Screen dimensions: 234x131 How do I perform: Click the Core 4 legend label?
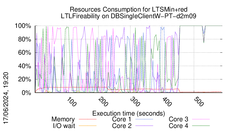[x=178, y=126]
